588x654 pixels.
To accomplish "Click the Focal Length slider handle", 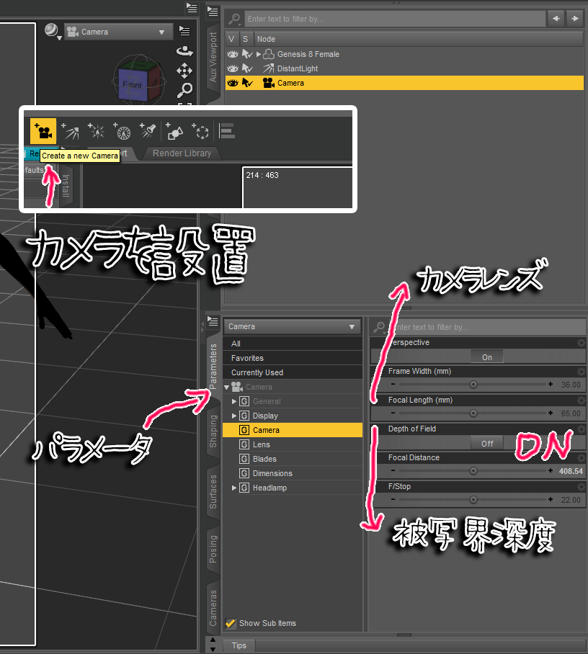I will pyautogui.click(x=473, y=413).
